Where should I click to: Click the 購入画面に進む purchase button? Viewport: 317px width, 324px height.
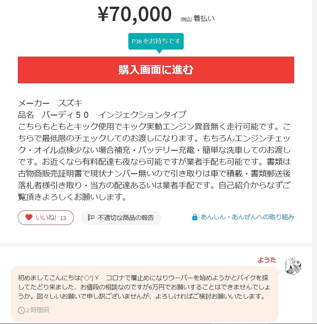[156, 70]
